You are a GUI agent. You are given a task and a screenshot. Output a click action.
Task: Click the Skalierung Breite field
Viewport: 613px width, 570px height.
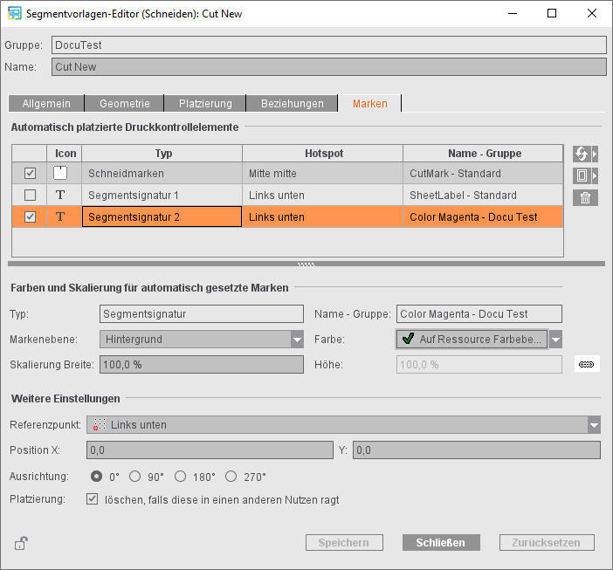tap(202, 365)
